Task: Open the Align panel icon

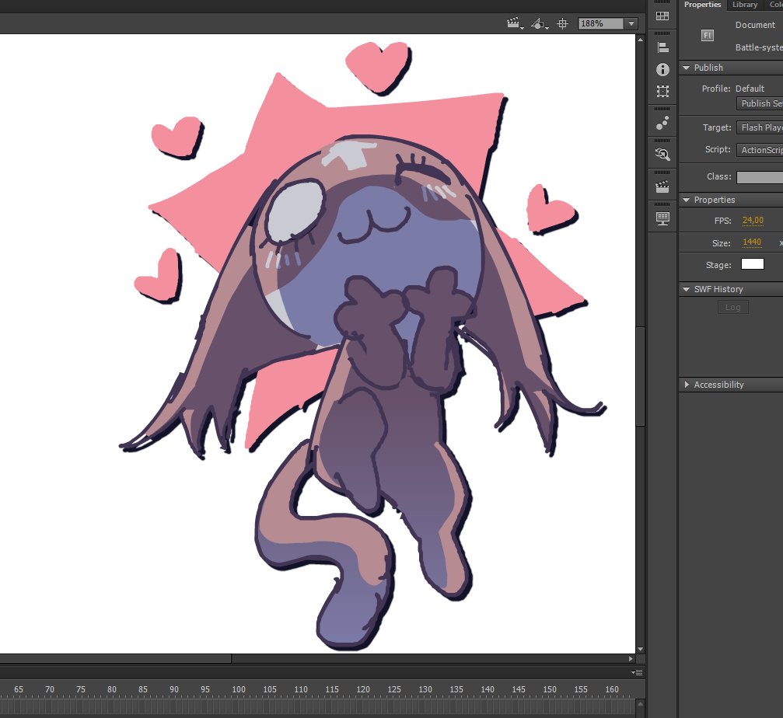Action: pyautogui.click(x=662, y=47)
